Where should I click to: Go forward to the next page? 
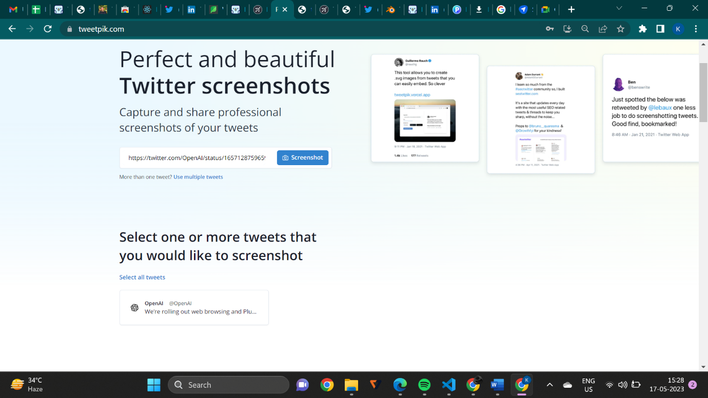(x=30, y=29)
